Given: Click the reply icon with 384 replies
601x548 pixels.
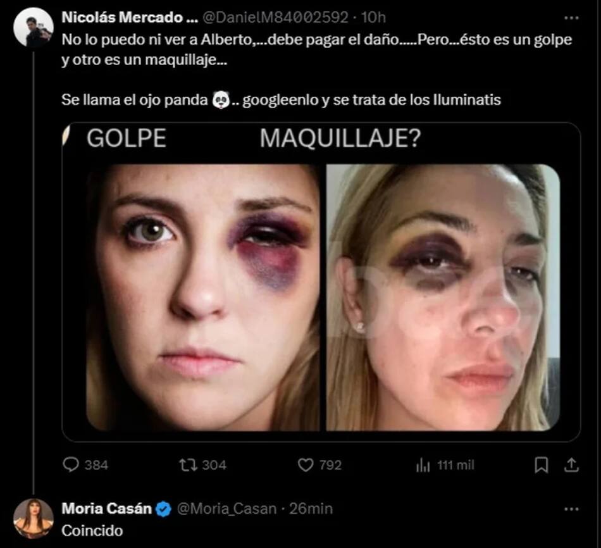Looking at the screenshot, I should click(71, 465).
